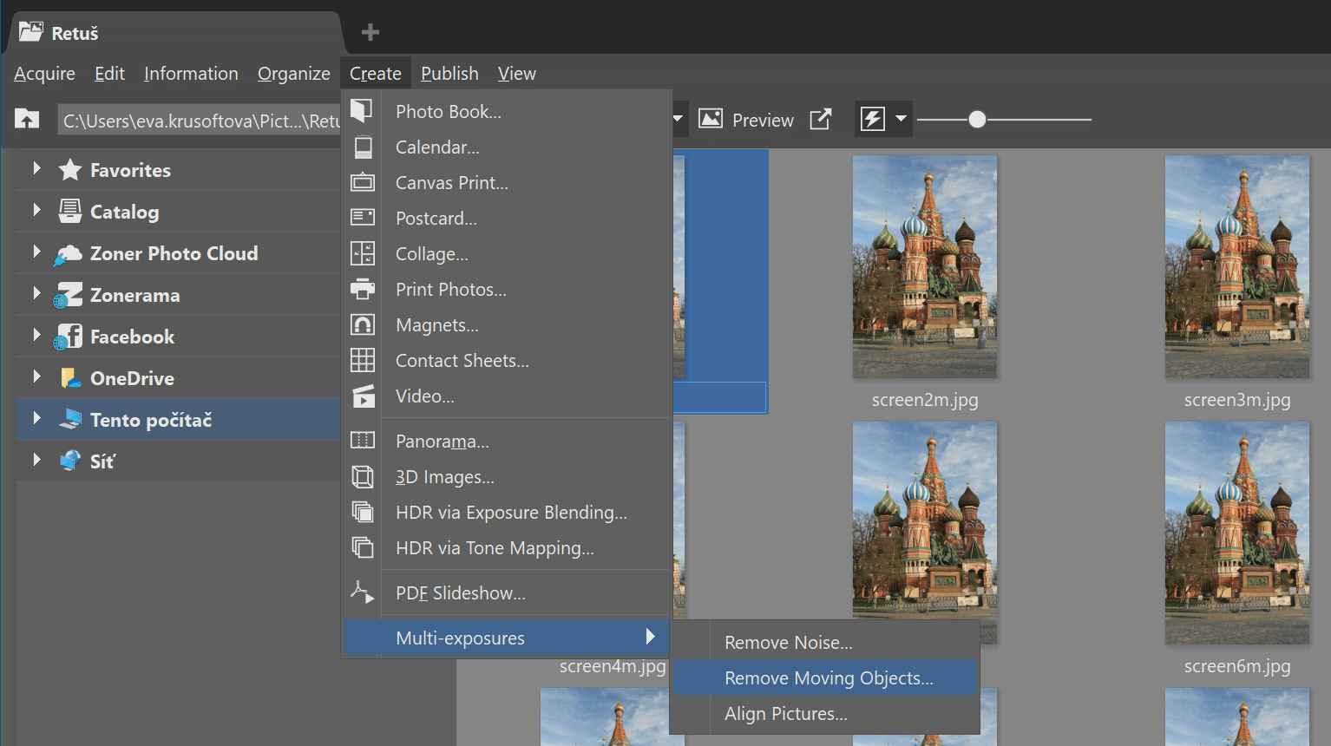The image size is (1331, 746).
Task: Click the Zoner Photo Cloud icon
Action: 69,254
